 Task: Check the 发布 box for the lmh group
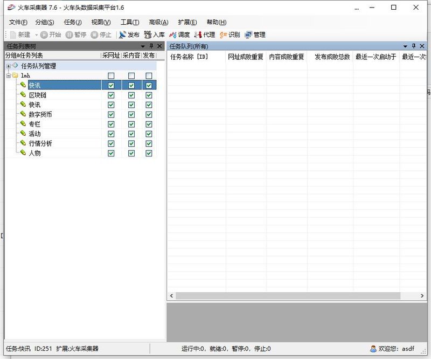coord(149,75)
